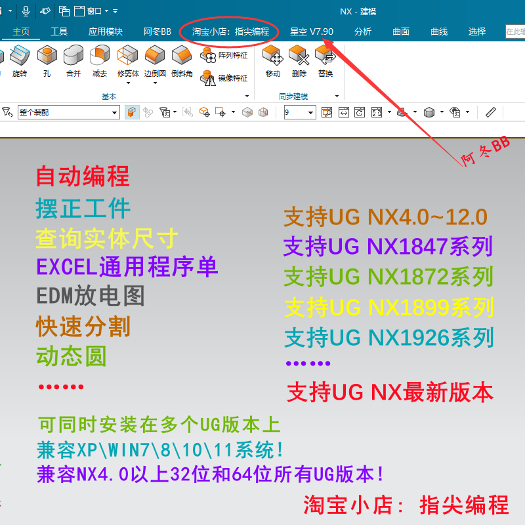Use the 合并 unite tool

73,61
